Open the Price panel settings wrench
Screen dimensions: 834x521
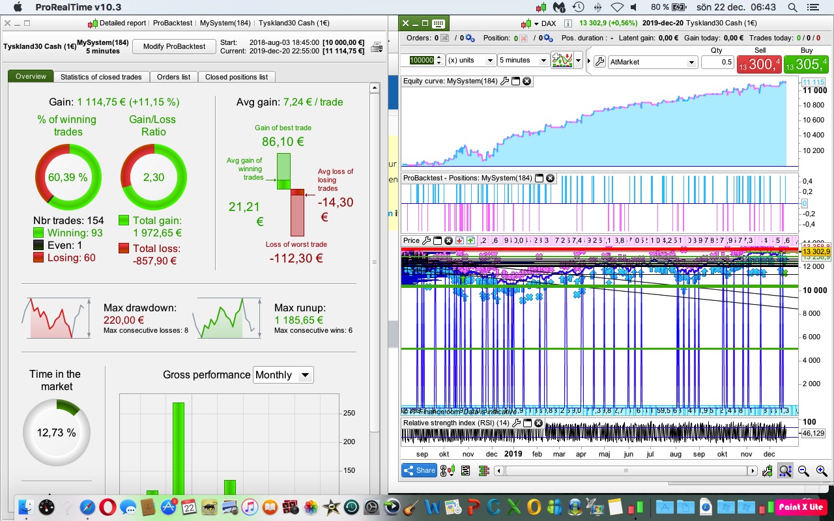(x=426, y=240)
